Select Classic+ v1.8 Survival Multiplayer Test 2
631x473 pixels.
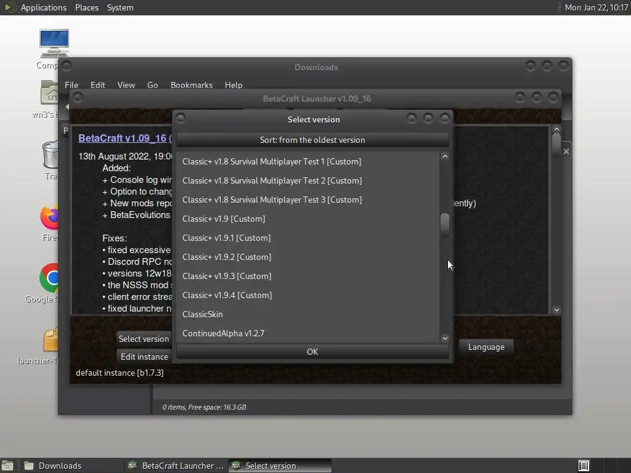click(308, 180)
